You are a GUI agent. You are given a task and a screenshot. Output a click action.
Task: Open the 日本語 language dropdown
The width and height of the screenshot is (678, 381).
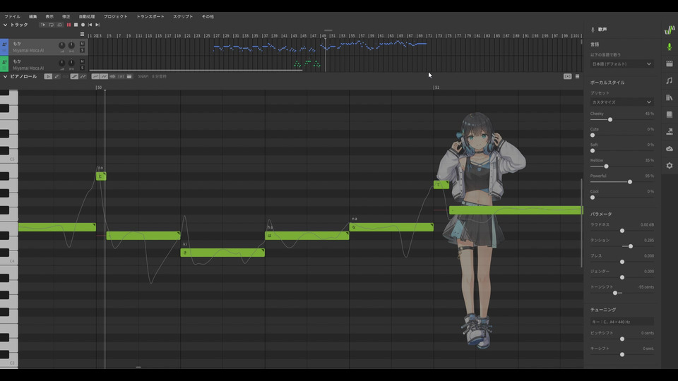(x=621, y=64)
